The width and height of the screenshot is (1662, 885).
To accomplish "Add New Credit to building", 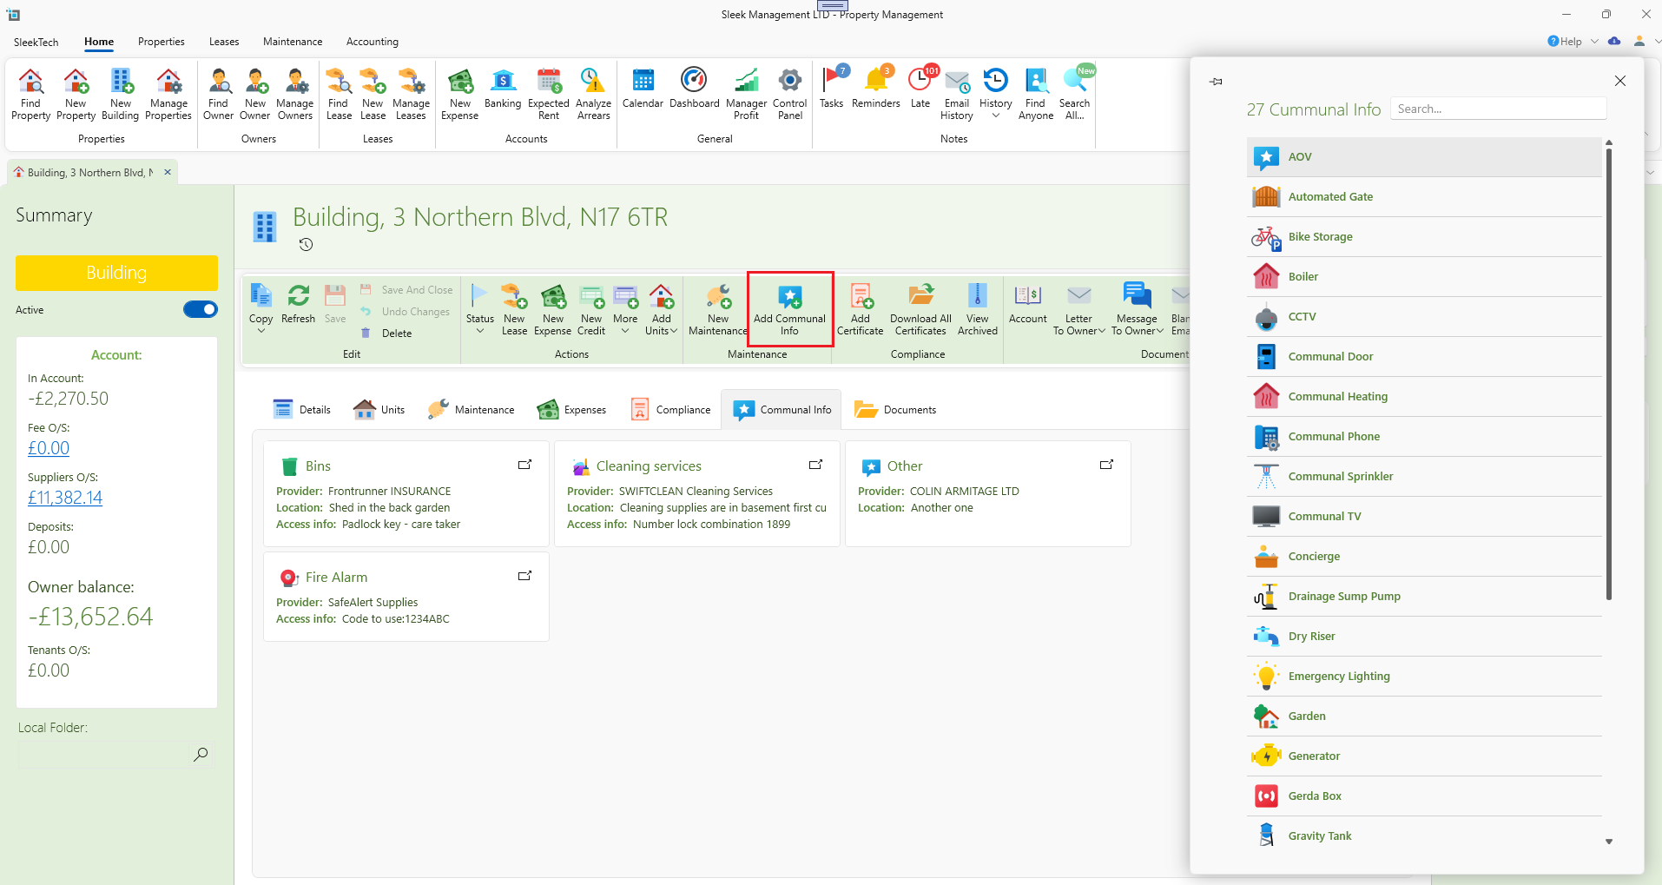I will click(x=591, y=309).
